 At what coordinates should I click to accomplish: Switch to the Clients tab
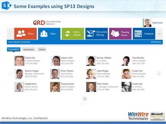[42, 49]
